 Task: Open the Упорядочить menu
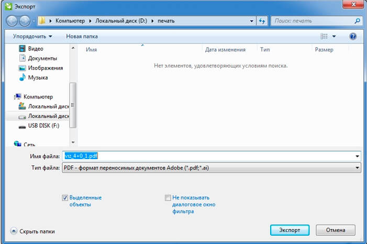click(32, 37)
